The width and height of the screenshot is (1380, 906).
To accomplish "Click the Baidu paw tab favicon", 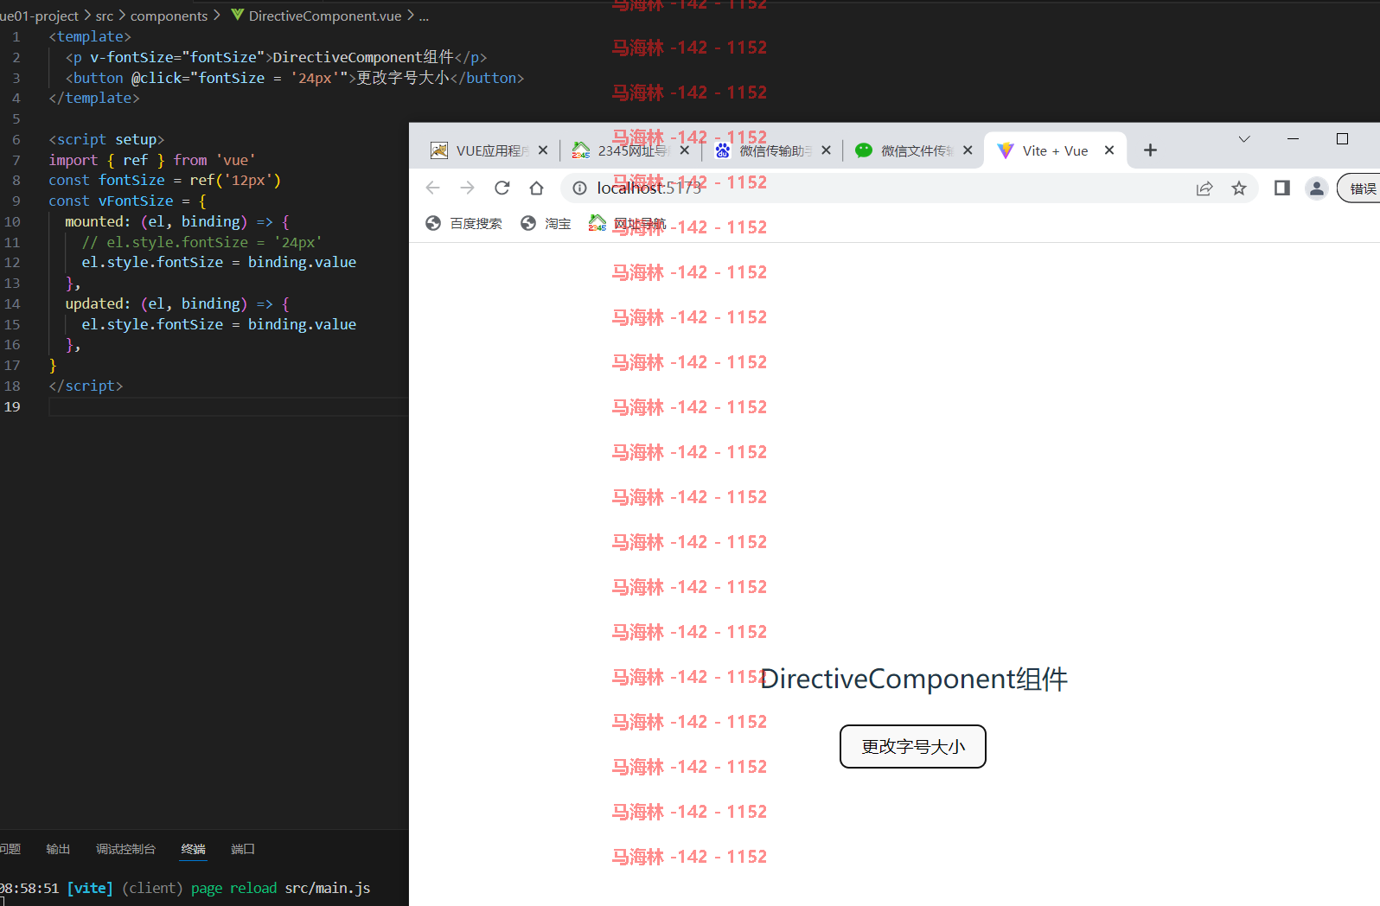I will [723, 150].
